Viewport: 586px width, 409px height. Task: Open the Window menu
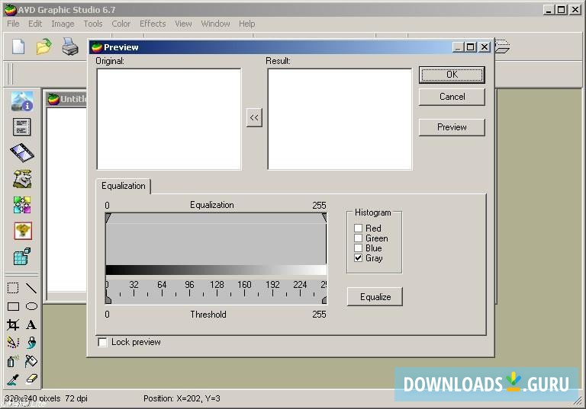[x=216, y=24]
